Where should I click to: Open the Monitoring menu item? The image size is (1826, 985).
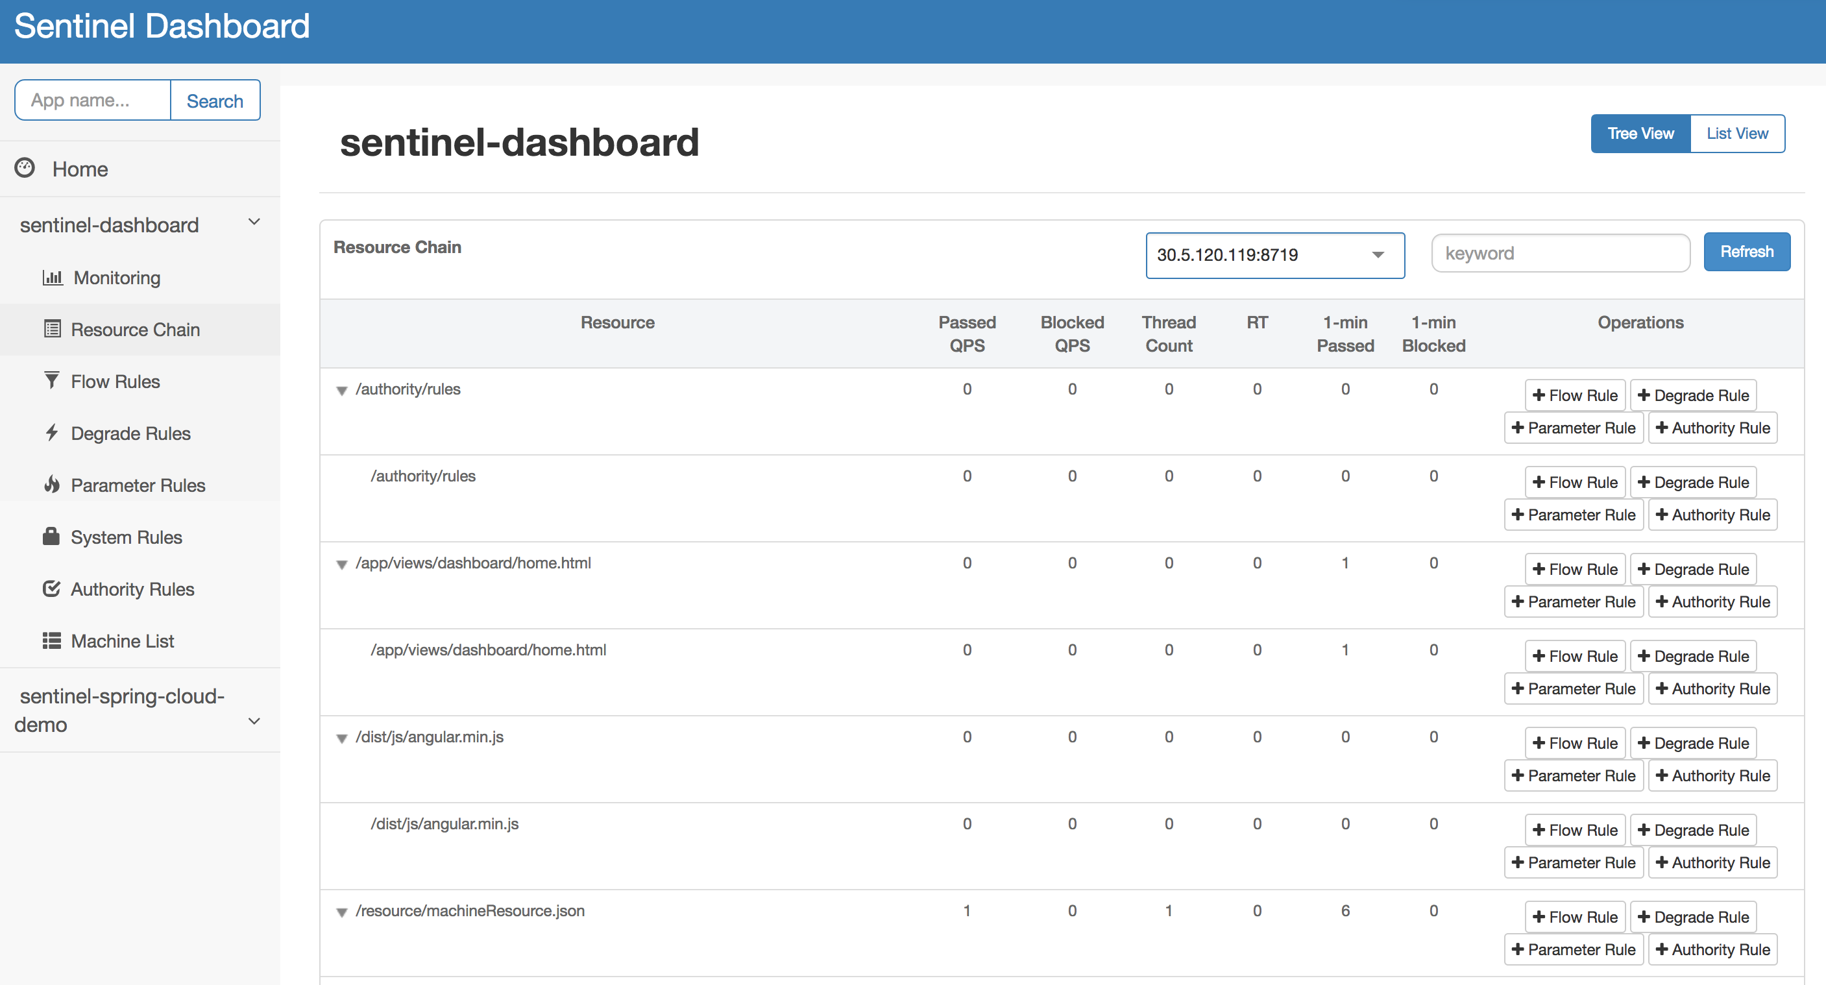pos(140,277)
